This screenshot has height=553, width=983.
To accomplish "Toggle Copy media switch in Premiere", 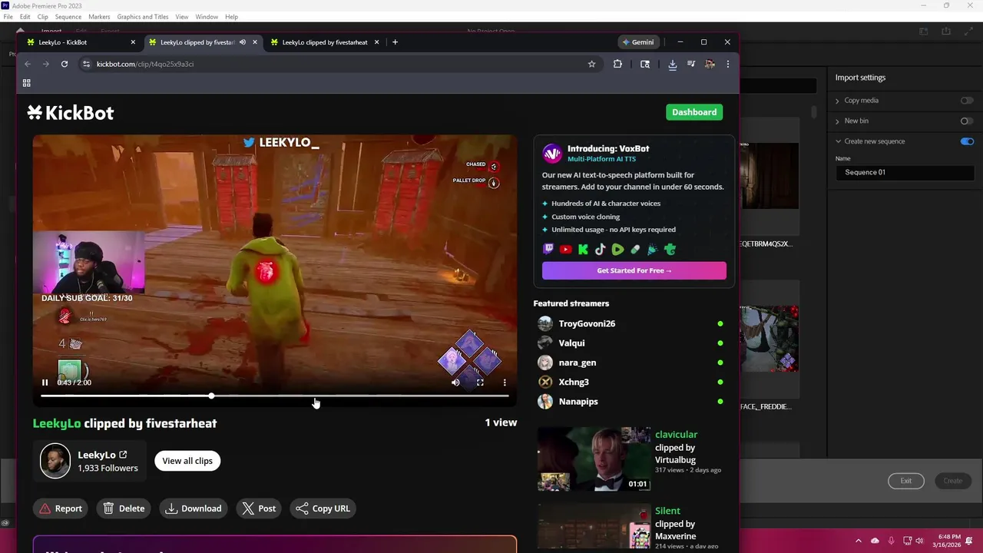I will pos(967,101).
